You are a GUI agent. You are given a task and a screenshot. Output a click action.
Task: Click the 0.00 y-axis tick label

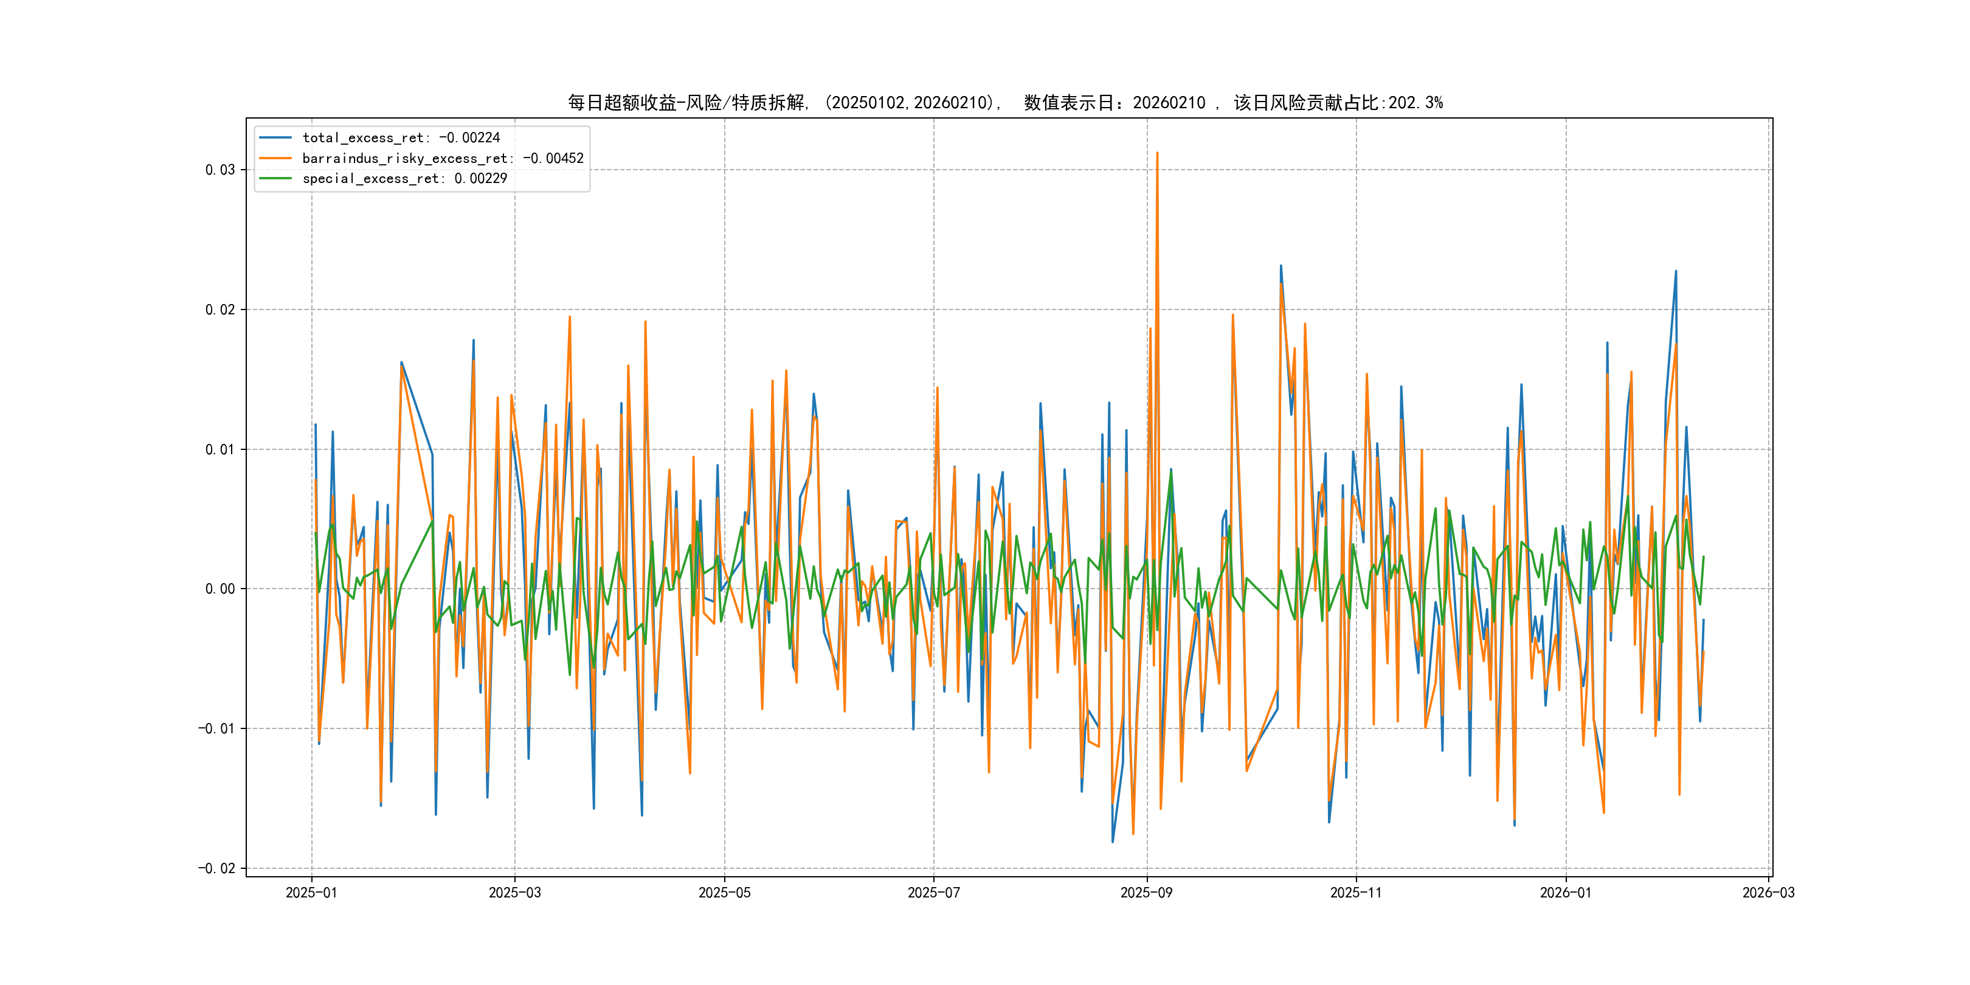coord(219,589)
